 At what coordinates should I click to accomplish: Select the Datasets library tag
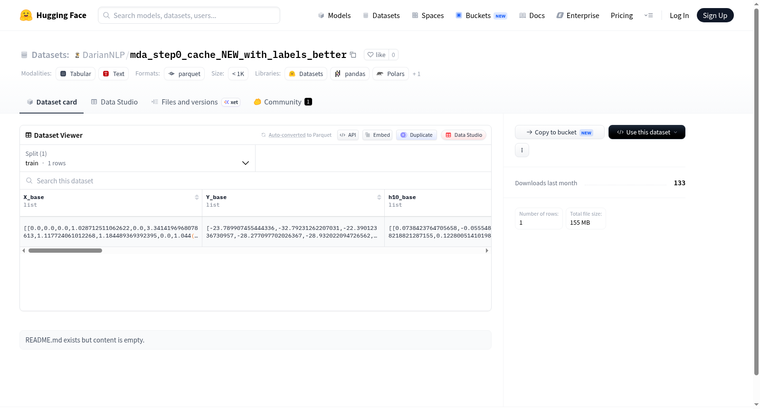pyautogui.click(x=306, y=74)
